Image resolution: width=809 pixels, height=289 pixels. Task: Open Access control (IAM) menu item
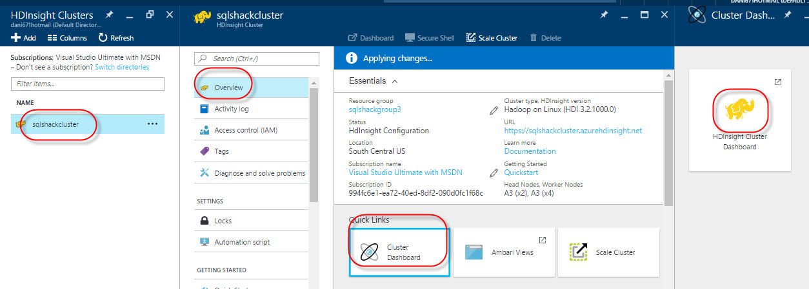[245, 130]
